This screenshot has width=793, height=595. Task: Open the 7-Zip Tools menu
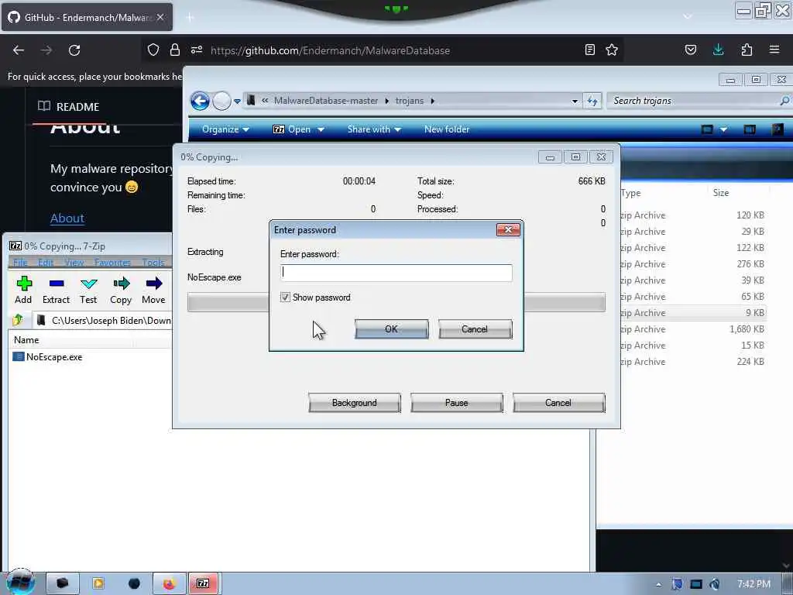[153, 262]
